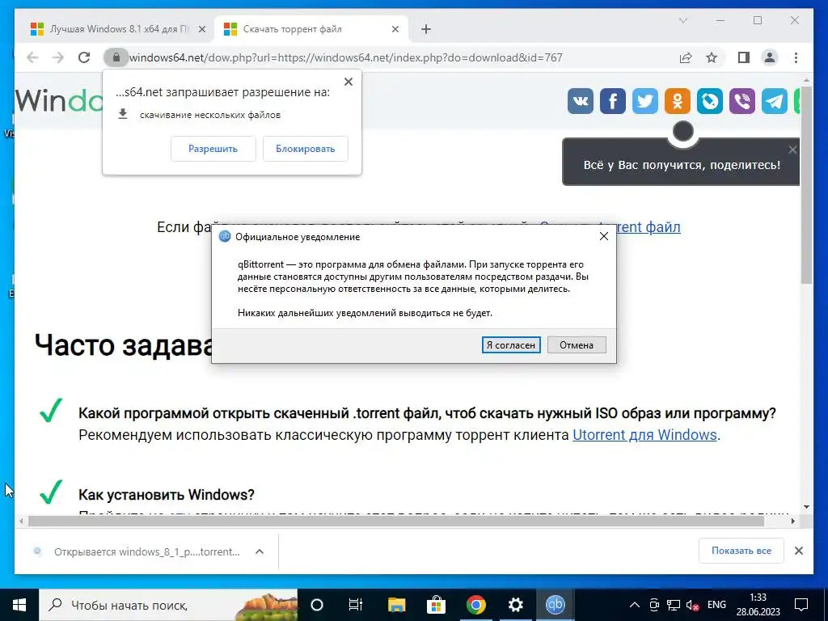This screenshot has width=828, height=621.
Task: Click the light blue LiveJournal share icon
Action: pos(710,101)
